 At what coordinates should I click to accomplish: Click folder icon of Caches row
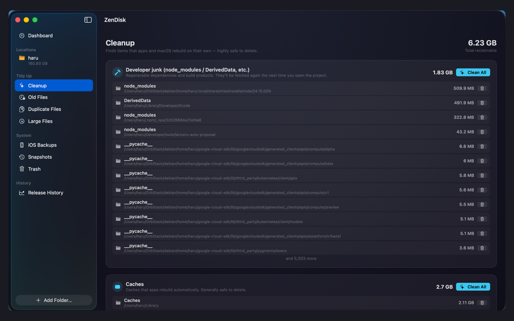[118, 303]
